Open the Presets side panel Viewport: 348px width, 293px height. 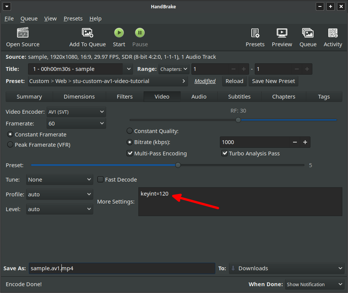click(255, 37)
